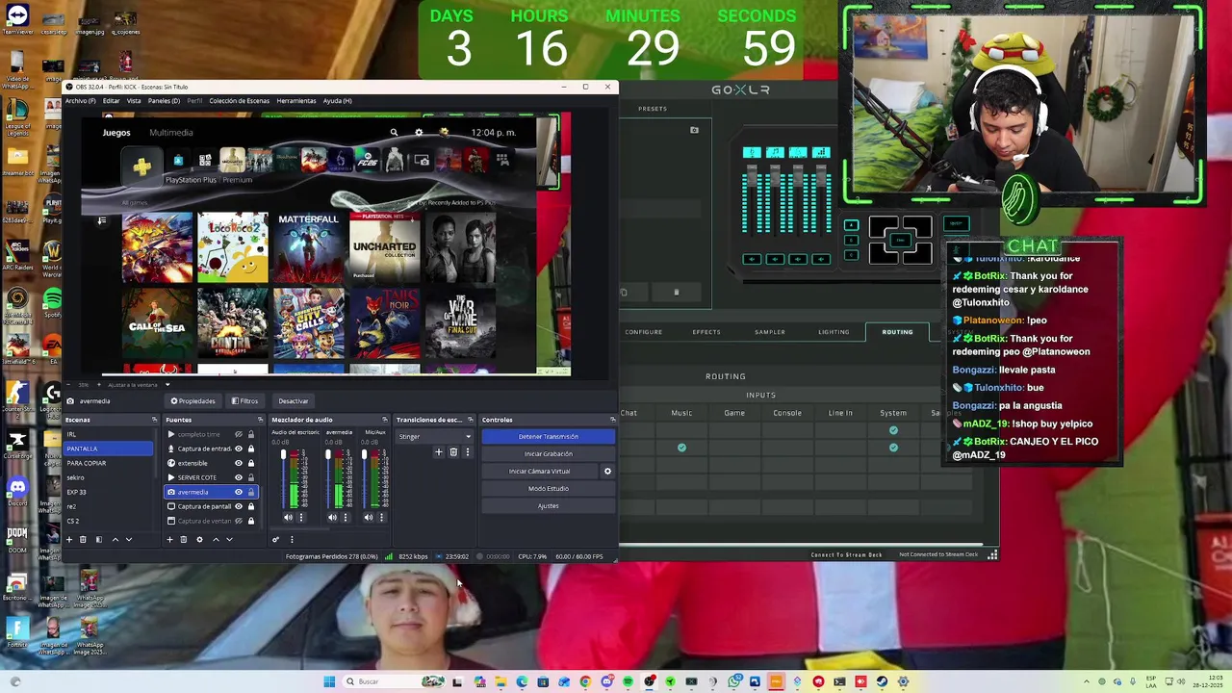Switch to GoXLR Sampler tab
The width and height of the screenshot is (1232, 693).
click(x=770, y=332)
